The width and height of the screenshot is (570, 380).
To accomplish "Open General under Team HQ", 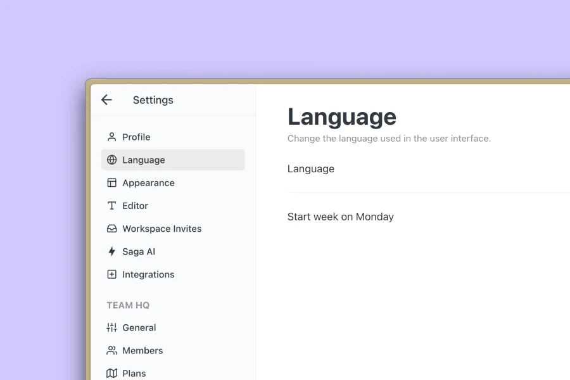I will (173, 327).
